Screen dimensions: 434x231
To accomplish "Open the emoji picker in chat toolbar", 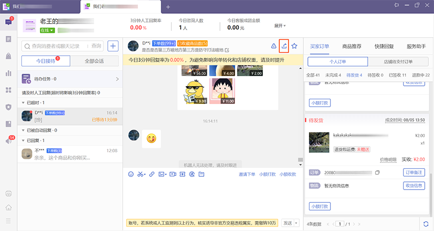I will pyautogui.click(x=131, y=174).
